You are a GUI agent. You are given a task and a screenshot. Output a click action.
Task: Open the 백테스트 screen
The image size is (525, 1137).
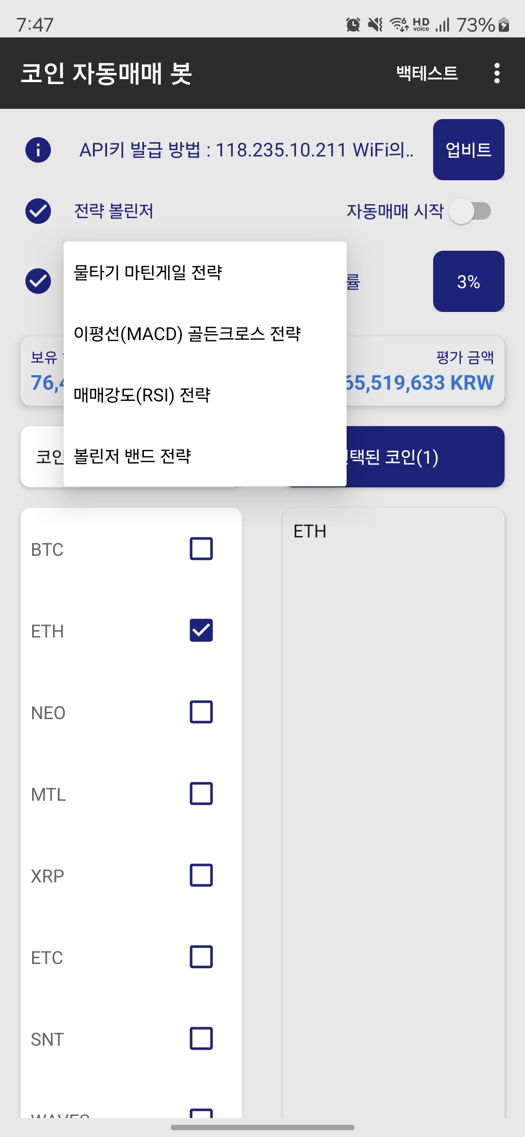(427, 73)
